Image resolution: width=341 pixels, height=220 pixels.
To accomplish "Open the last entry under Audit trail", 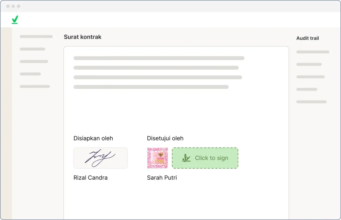I will tap(311, 102).
